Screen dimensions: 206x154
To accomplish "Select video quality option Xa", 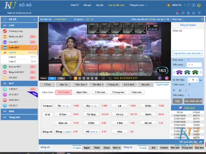I will coord(53,78).
